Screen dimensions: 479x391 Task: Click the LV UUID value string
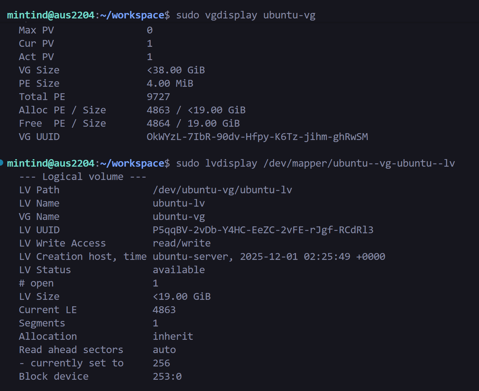point(263,230)
